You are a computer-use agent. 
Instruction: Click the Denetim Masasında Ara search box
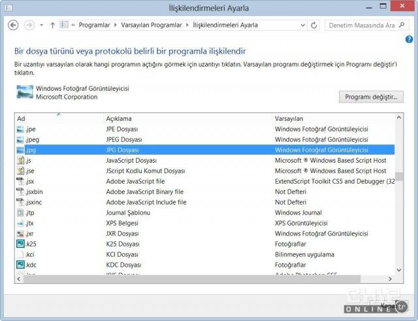[x=362, y=25]
